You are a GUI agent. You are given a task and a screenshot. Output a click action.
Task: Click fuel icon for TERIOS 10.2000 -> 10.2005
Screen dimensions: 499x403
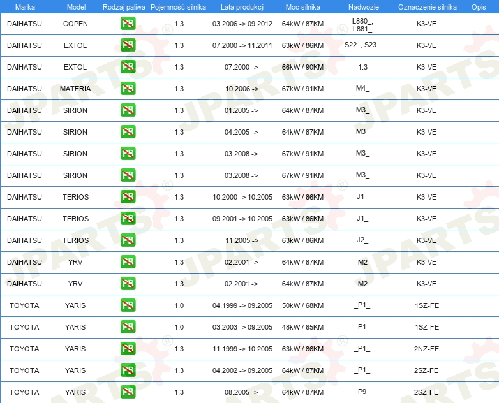[128, 197]
